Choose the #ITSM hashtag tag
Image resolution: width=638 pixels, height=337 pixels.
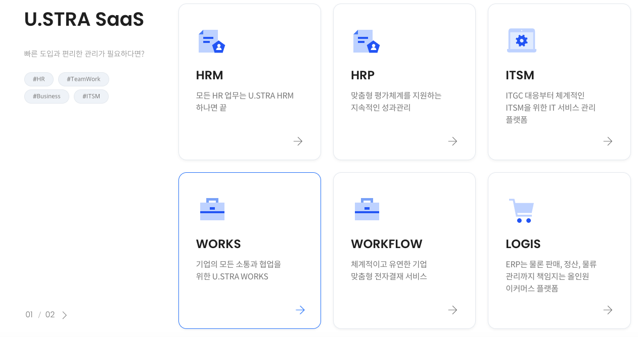tap(91, 97)
